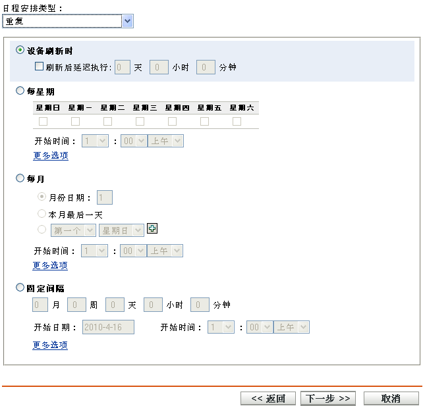Open 更多选项 link under 每星期
Viewport: 423px width, 406px height.
click(51, 155)
